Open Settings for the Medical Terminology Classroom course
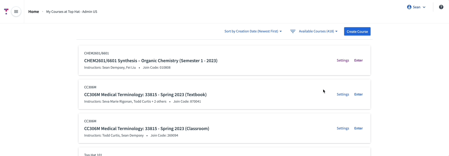Screen dimensions: 449x156 342,128
